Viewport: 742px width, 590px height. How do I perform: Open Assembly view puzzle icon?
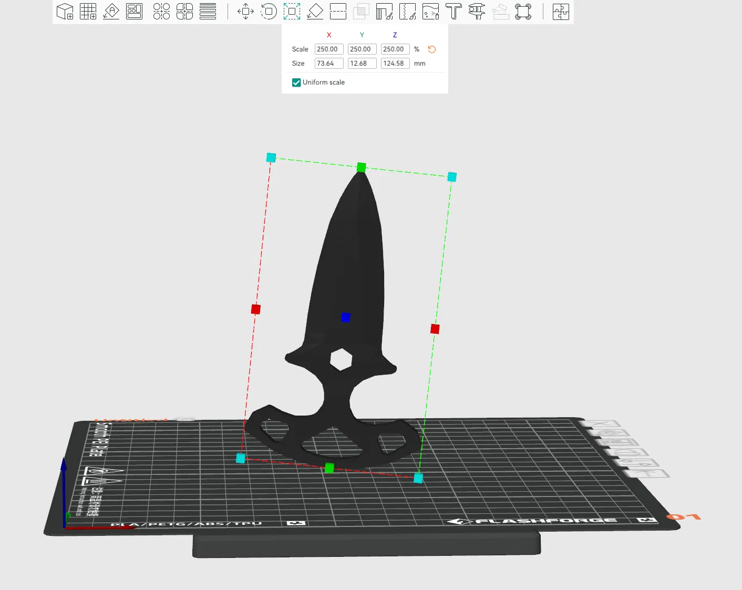coord(561,11)
